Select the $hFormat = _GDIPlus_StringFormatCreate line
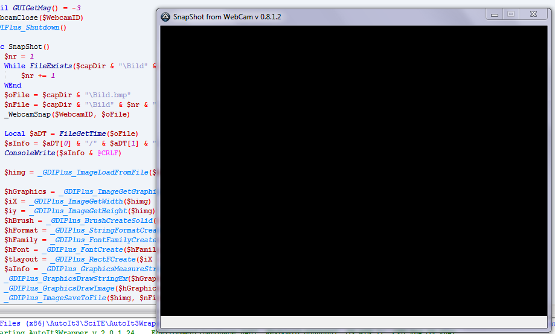 (79, 230)
